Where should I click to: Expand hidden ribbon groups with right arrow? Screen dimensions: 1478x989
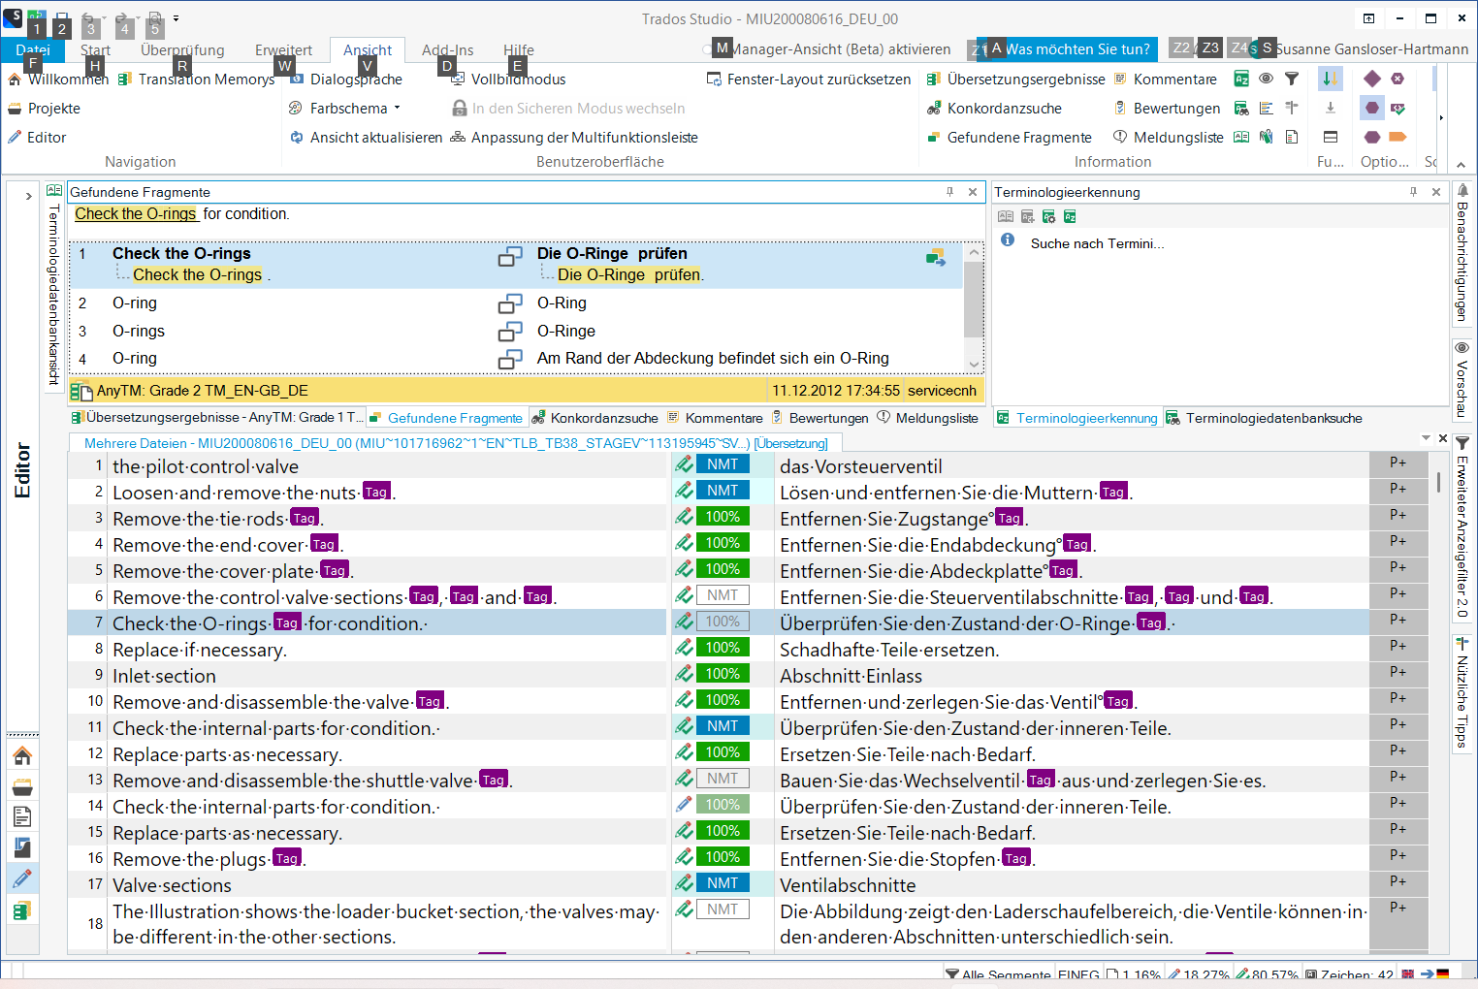click(1441, 118)
